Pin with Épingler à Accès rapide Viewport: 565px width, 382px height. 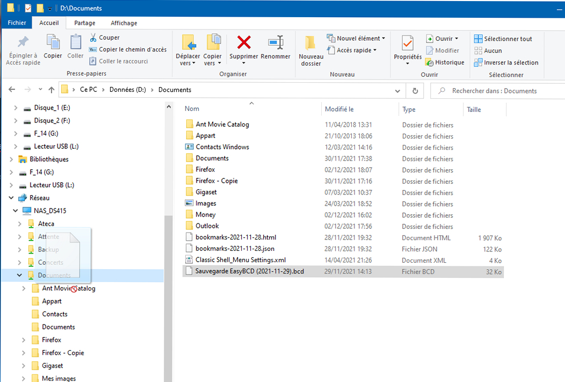click(x=23, y=43)
